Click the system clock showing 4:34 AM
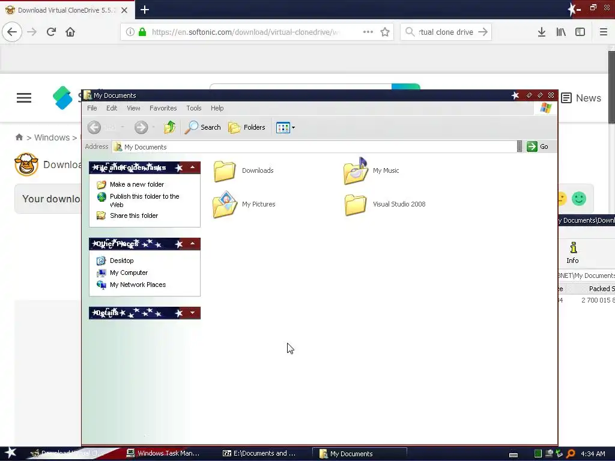615x461 pixels. click(593, 454)
